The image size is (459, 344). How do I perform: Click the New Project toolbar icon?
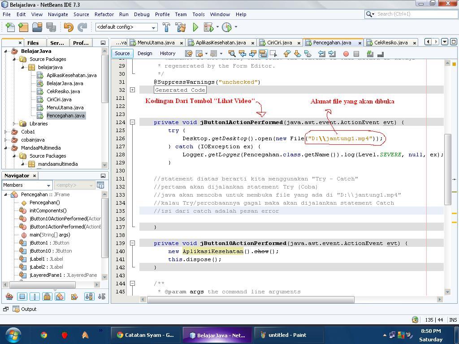23,27
